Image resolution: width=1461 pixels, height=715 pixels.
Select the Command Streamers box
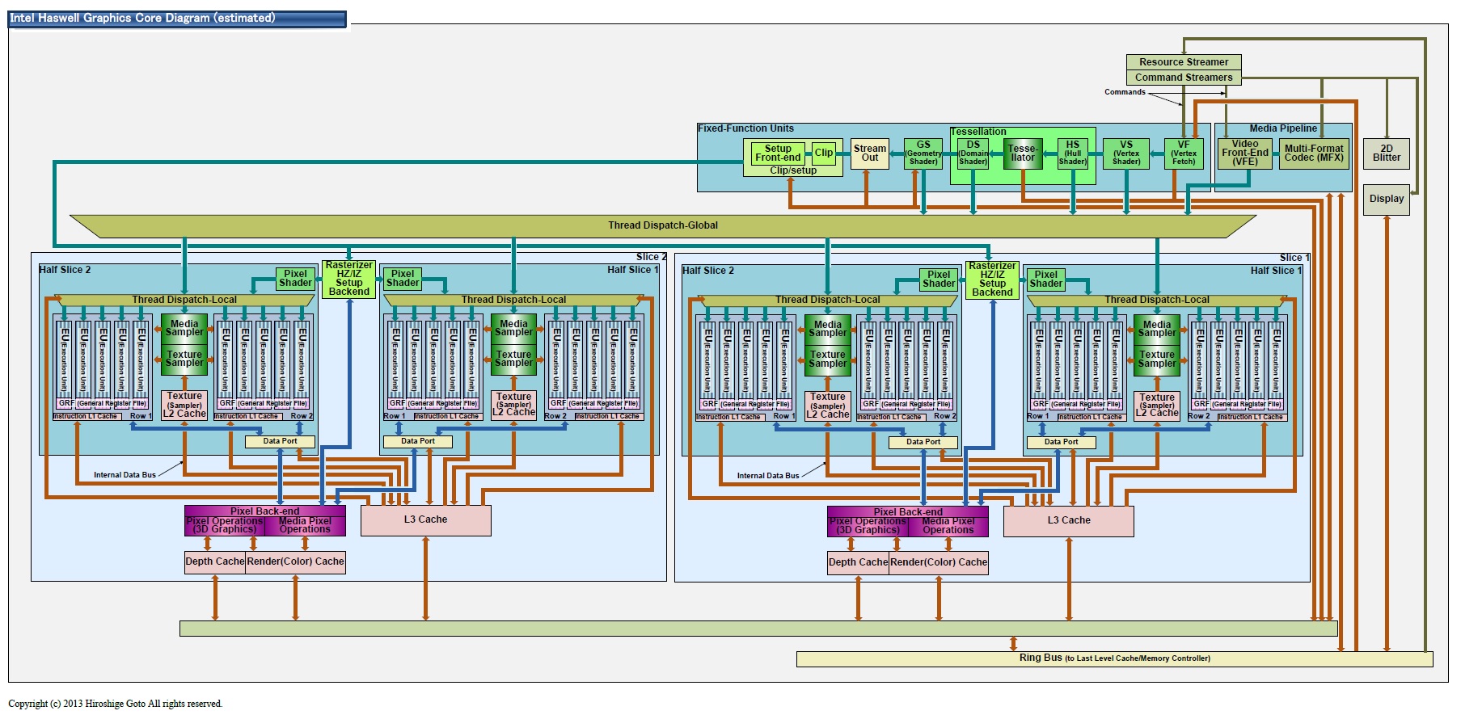1183,78
